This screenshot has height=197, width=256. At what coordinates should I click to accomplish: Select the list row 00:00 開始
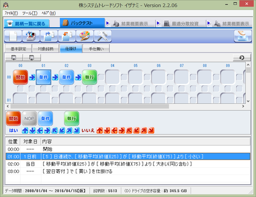(x=128, y=149)
